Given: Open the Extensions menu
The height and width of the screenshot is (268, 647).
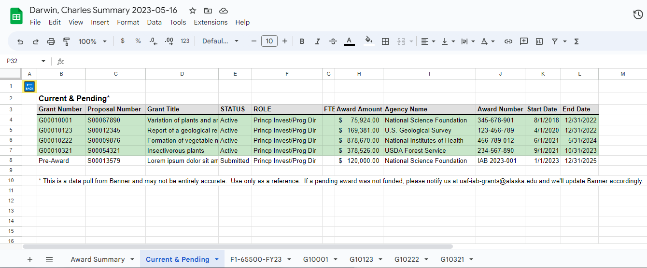Looking at the screenshot, I should 211,22.
